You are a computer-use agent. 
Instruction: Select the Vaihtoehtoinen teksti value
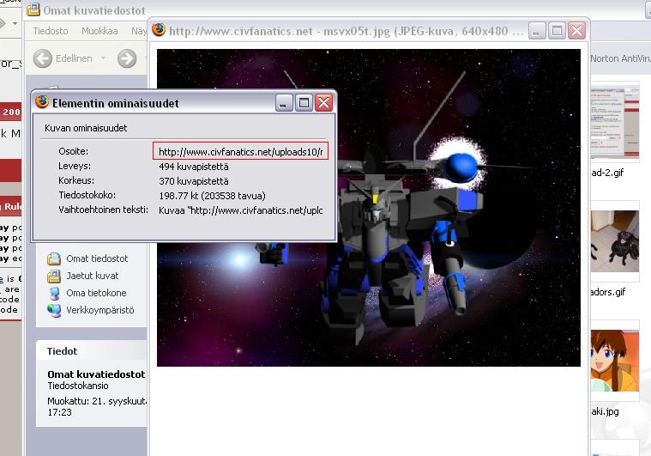(x=240, y=210)
